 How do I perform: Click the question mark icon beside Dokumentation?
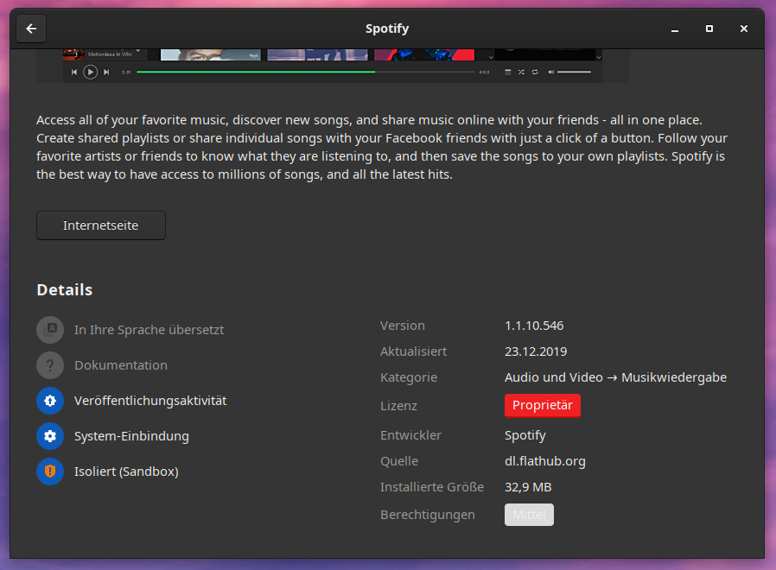(50, 365)
